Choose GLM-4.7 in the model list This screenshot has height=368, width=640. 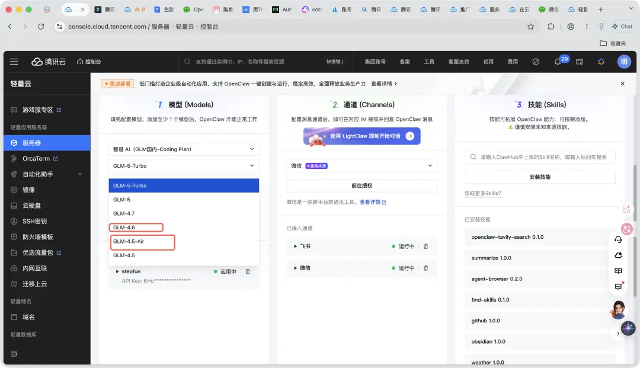point(184,213)
